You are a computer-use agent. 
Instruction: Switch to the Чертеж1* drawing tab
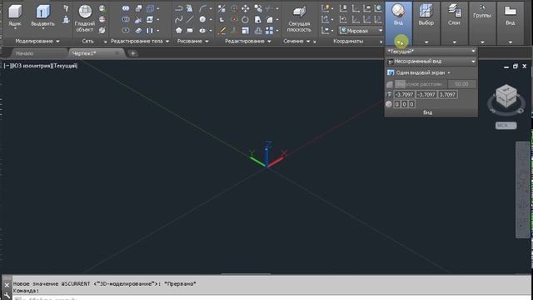(x=84, y=53)
